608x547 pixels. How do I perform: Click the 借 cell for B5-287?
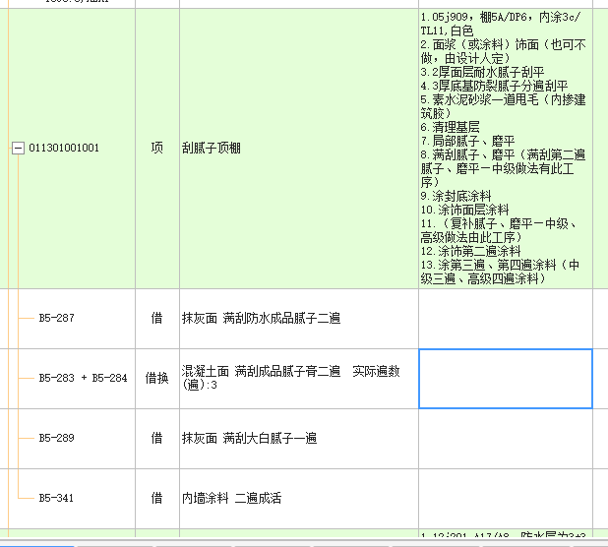point(157,319)
